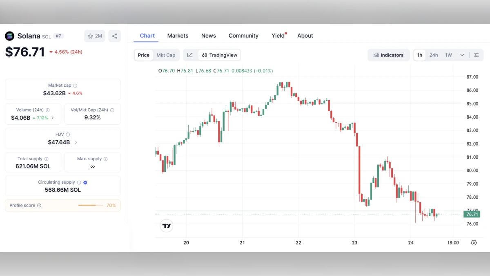The width and height of the screenshot is (490, 276).
Task: Click the Profile score progress bar
Action: click(90, 205)
